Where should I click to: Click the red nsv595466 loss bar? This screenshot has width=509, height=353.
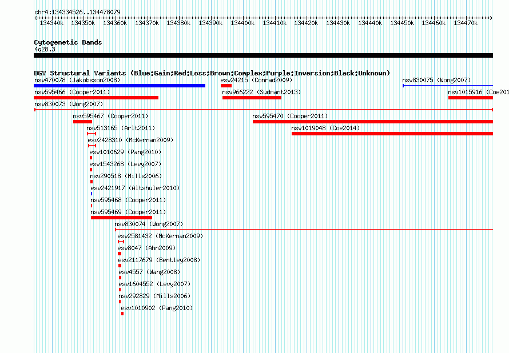[96, 98]
